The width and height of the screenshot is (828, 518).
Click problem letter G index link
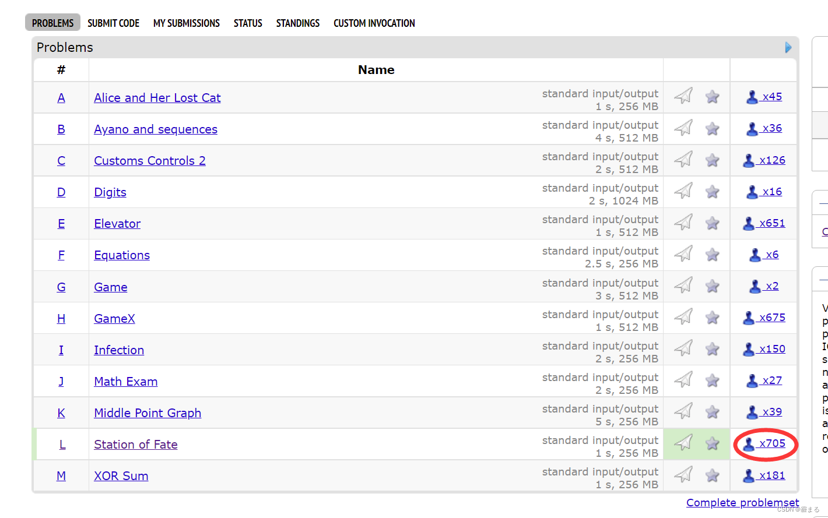pos(61,287)
